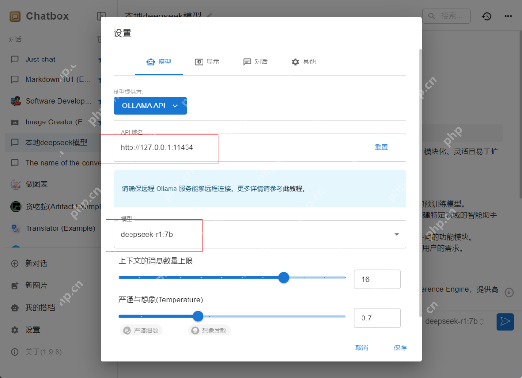Click the 重置 reset link for API domain
This screenshot has width=522, height=378.
(381, 147)
